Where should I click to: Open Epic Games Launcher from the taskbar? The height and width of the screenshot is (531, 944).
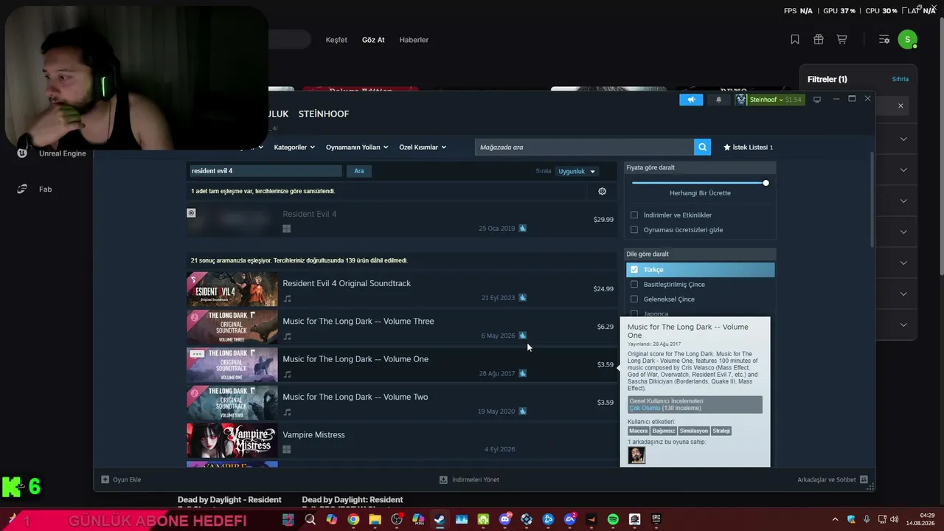tap(656, 520)
